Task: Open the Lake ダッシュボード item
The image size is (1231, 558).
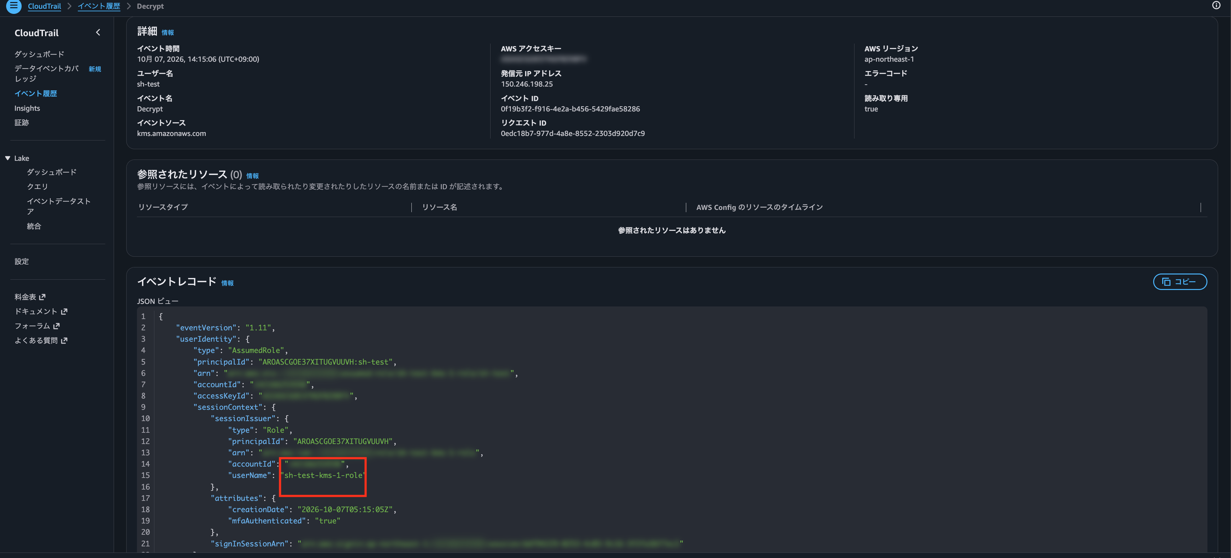Action: (x=52, y=172)
